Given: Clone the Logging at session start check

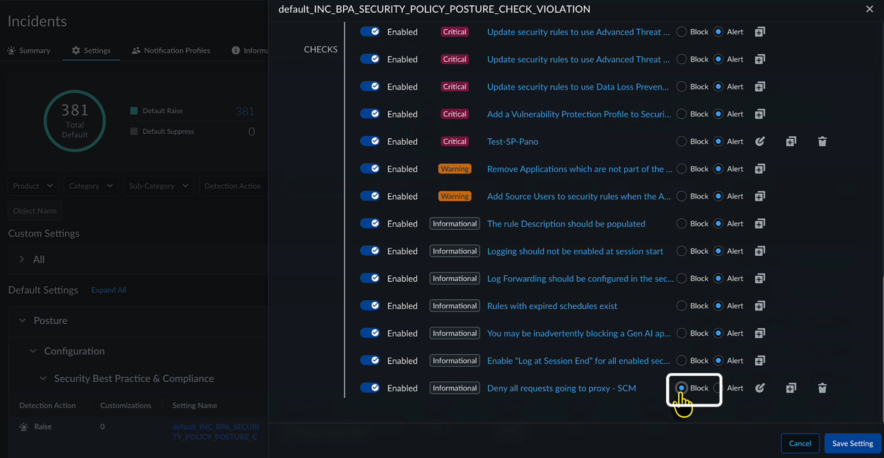Looking at the screenshot, I should (760, 251).
